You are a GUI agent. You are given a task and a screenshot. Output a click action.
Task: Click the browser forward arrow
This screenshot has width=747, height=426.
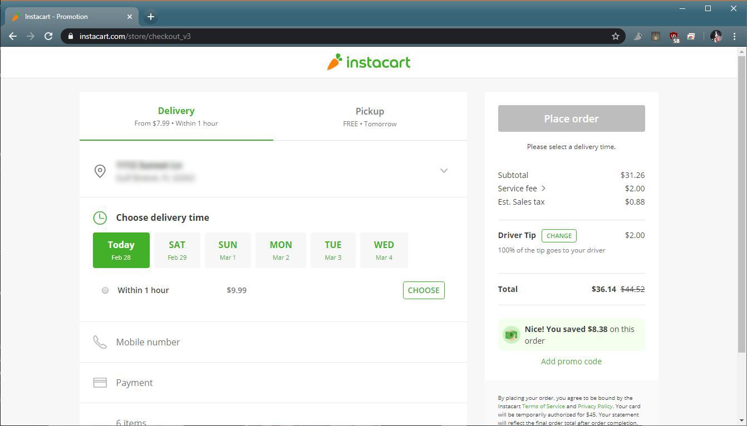pos(31,36)
